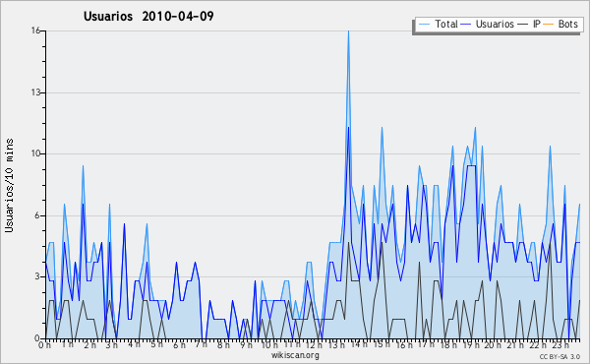The height and width of the screenshot is (364, 590).
Task: Click the '2 h' x-axis label
Action: point(89,345)
